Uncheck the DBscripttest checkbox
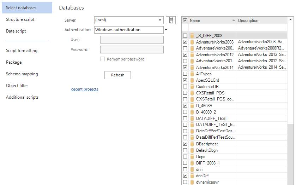 [185, 144]
